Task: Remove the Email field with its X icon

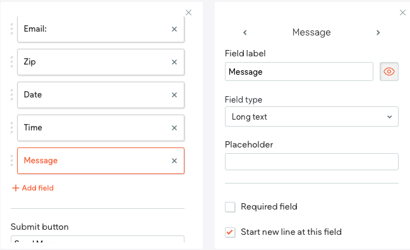Action: pyautogui.click(x=174, y=29)
